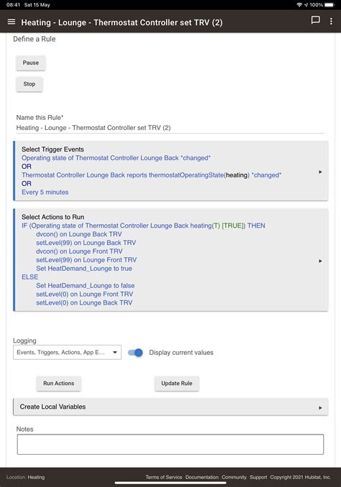Open the Community footer link
Screen dimensions: 341x487
(x=234, y=477)
